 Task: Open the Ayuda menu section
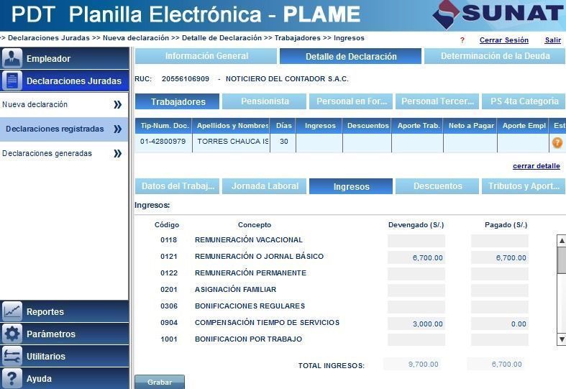click(65, 378)
